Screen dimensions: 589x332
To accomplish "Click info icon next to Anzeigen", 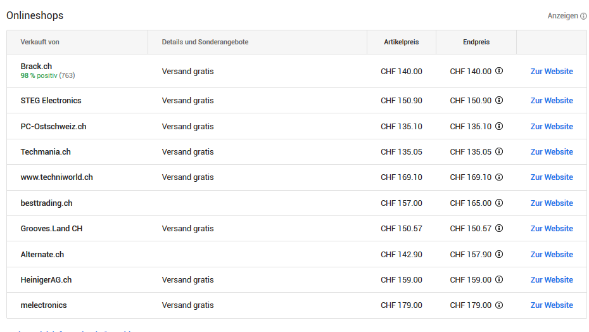I will (583, 16).
